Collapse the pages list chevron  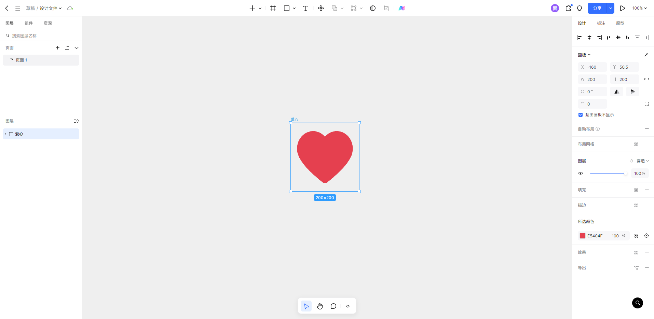tap(77, 48)
